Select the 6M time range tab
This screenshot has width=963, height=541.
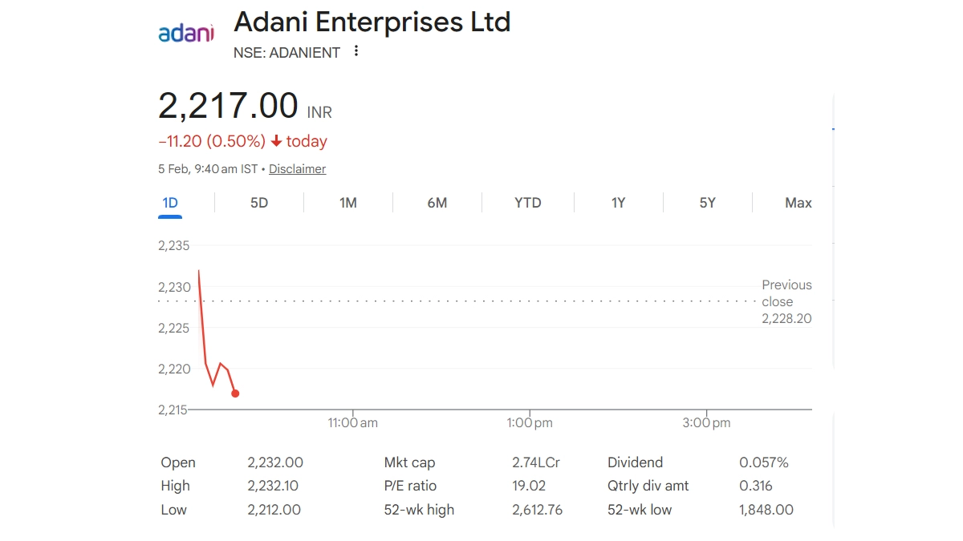[x=437, y=203]
